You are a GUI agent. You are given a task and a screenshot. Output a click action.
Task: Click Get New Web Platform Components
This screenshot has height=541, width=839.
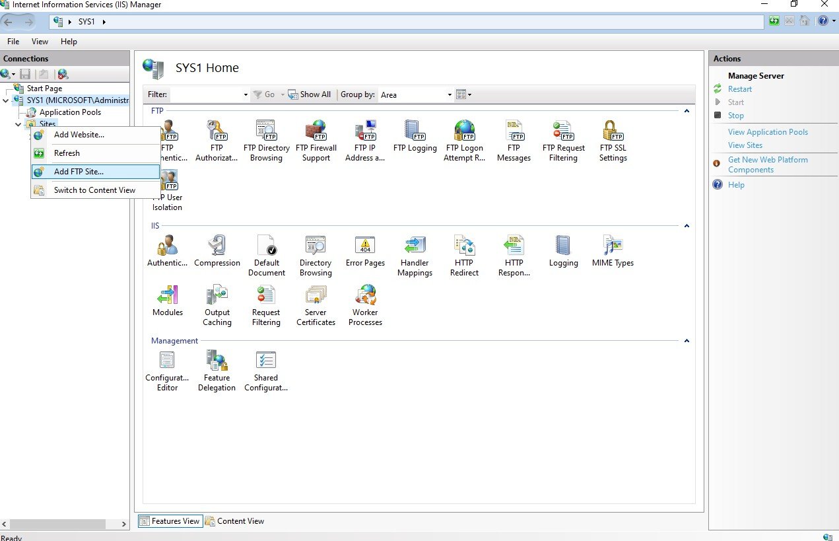[x=768, y=164]
